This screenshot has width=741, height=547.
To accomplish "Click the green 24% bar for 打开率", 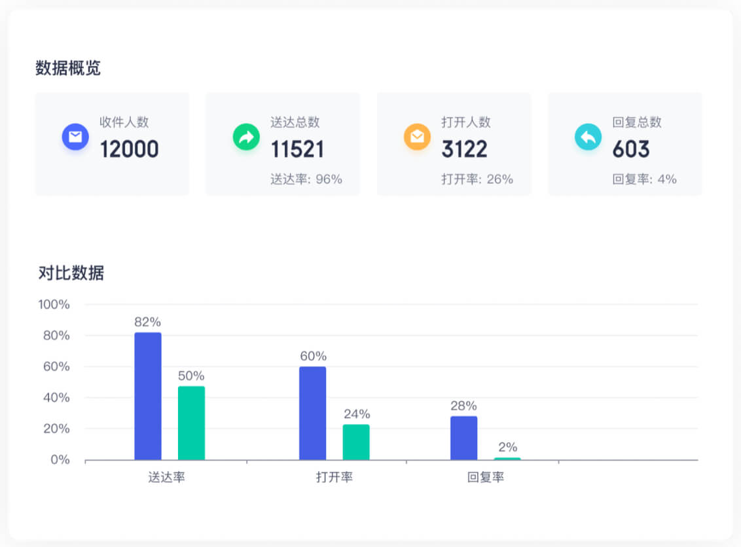I will (x=356, y=442).
